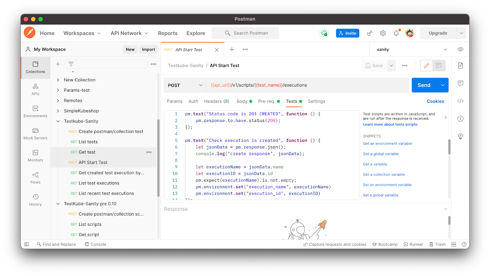Open the Mock Servers sidebar panel
This screenshot has width=490, height=276.
[x=35, y=134]
